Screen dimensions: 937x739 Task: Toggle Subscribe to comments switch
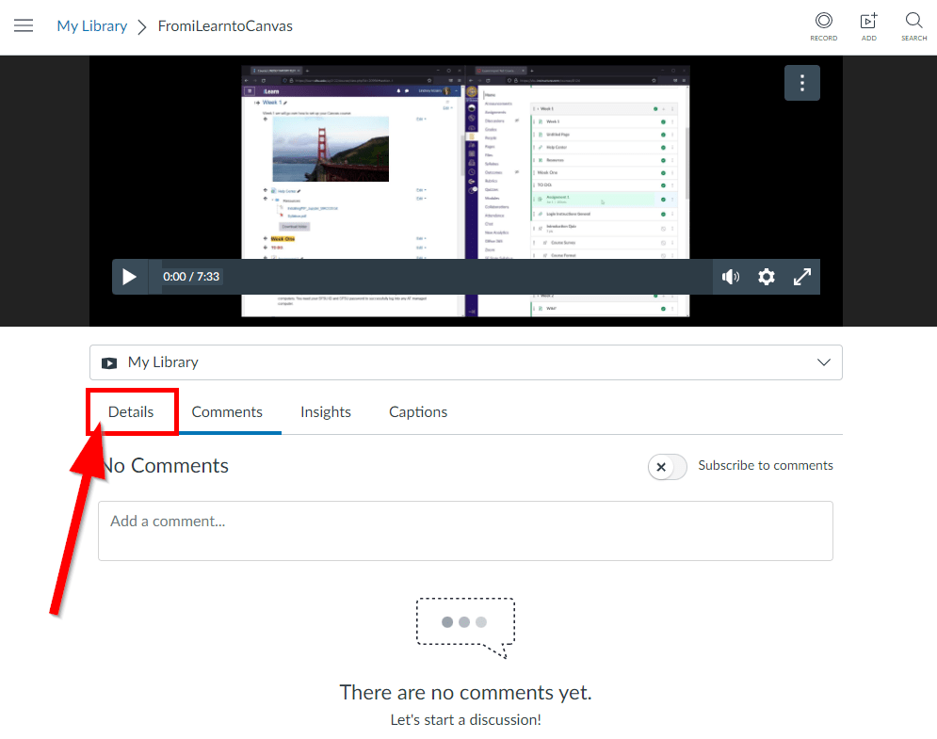(x=667, y=467)
